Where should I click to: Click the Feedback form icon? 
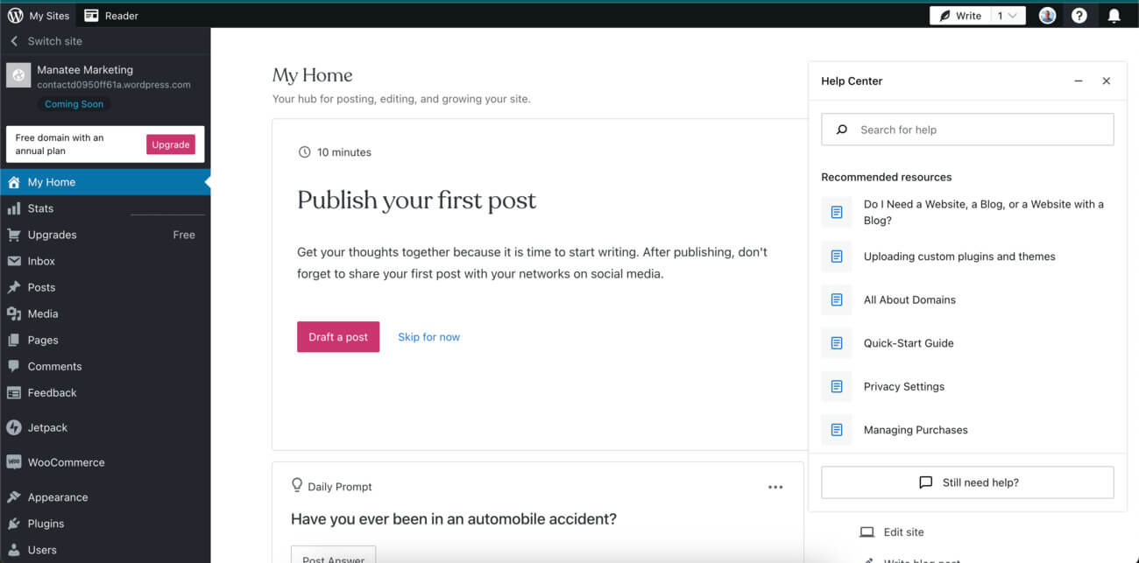coord(14,392)
